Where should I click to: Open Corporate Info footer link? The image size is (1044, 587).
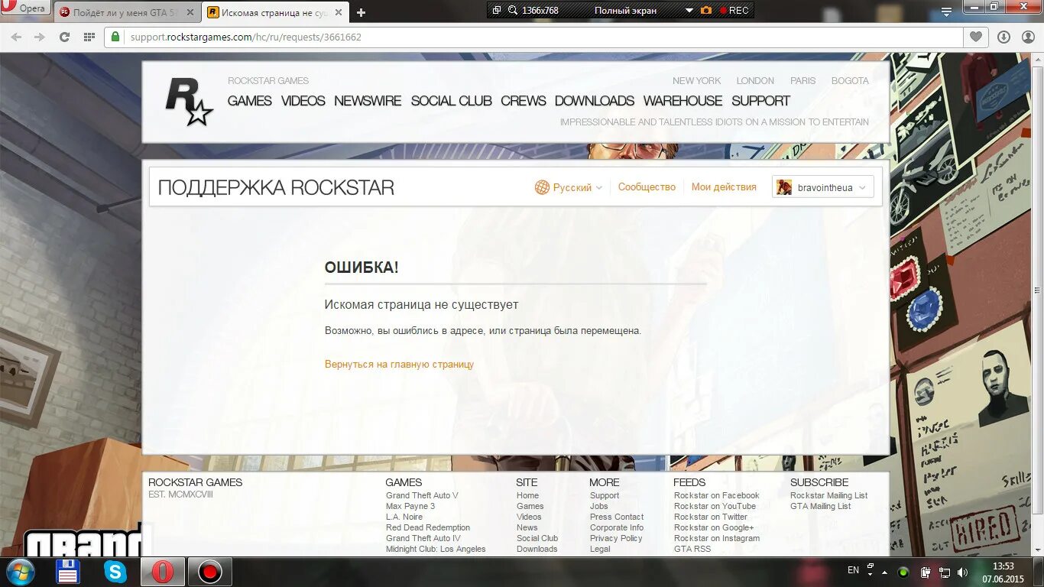point(617,527)
